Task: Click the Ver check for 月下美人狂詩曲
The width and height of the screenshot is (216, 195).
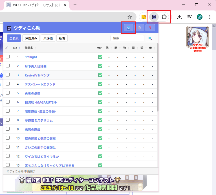Action: [100, 66]
